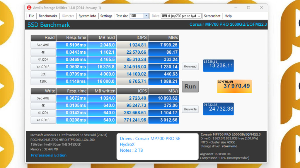The height and width of the screenshot is (168, 300).
Task: Click the 10 893.62 MB/s write value
Action: coord(163,98)
